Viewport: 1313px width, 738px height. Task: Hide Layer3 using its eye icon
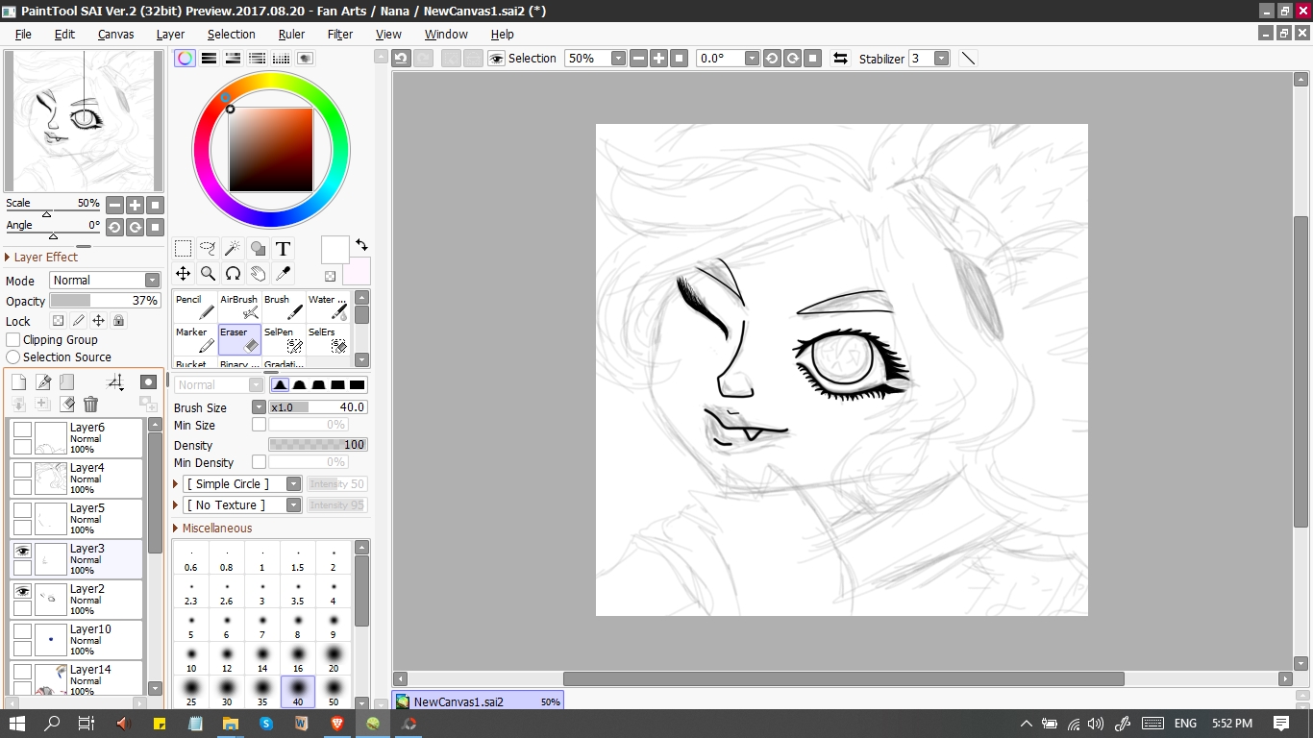point(22,551)
